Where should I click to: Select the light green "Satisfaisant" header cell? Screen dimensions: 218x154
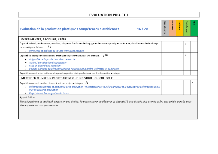point(187,28)
